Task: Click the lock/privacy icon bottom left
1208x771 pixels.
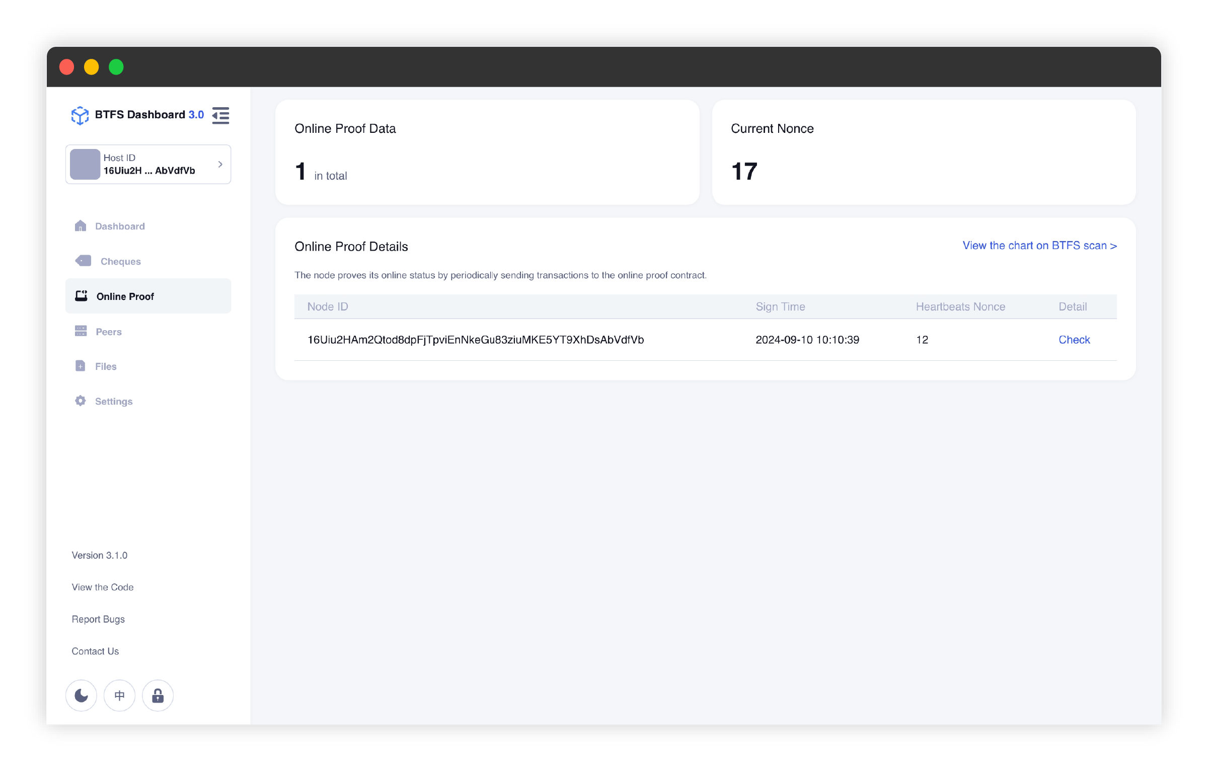Action: click(x=157, y=696)
